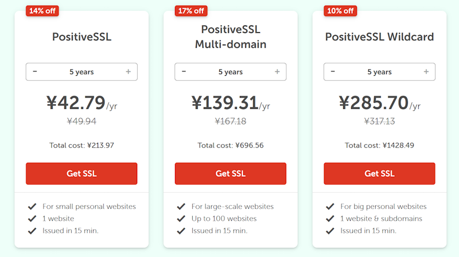459x257 pixels.
Task: Click checkmark beside '1 website & subdomains'
Action: 330,219
